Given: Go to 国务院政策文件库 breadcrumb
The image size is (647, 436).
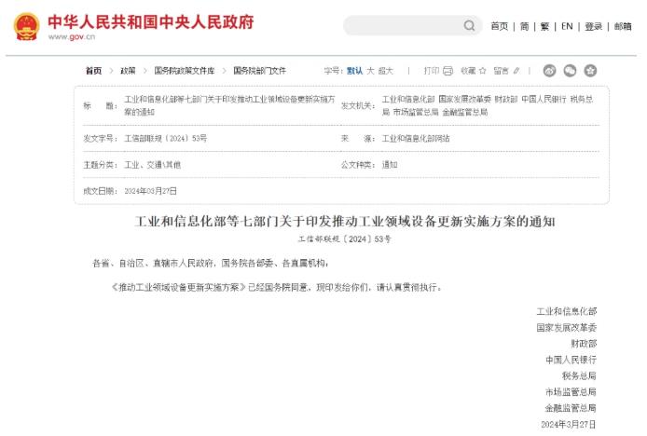Looking at the screenshot, I should (x=185, y=71).
